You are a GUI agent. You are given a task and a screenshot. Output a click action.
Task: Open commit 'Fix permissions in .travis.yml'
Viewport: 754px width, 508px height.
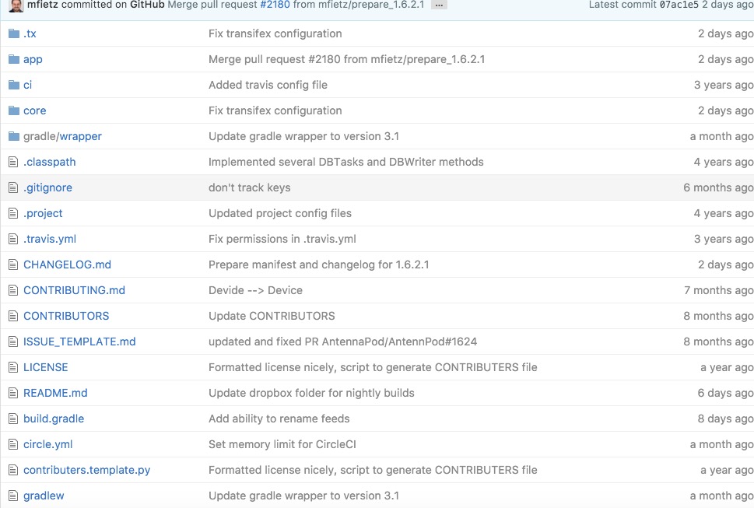point(282,239)
